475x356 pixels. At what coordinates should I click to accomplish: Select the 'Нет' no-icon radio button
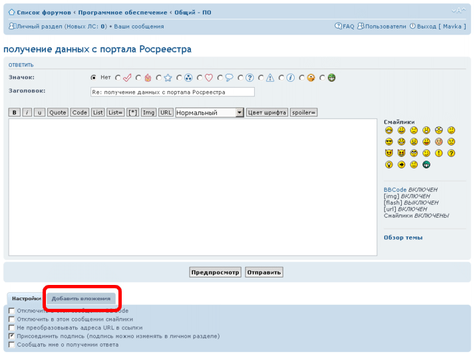pos(94,78)
